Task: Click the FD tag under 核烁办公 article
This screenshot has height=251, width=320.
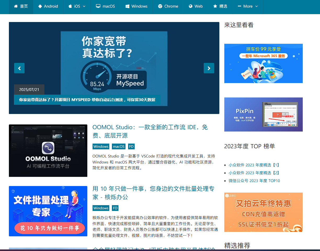Action: [x=115, y=208]
